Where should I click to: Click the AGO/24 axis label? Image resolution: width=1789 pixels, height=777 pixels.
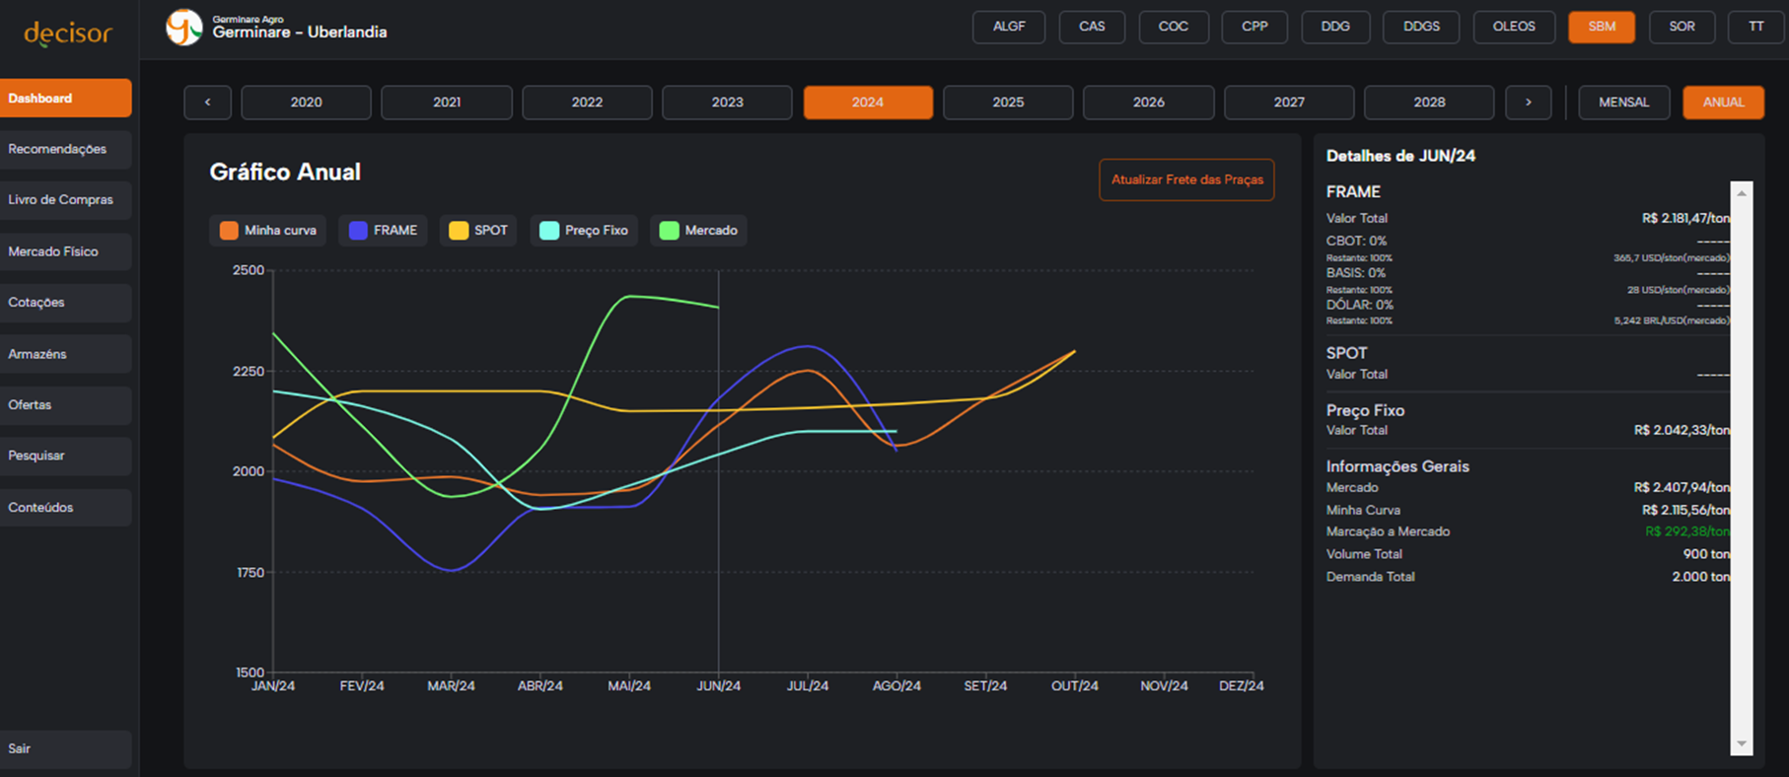click(x=896, y=686)
